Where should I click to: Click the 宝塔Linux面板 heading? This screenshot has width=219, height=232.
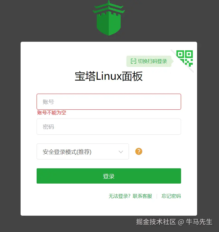point(109,76)
